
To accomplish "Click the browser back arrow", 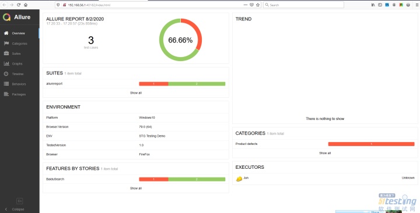I will tap(5, 5).
